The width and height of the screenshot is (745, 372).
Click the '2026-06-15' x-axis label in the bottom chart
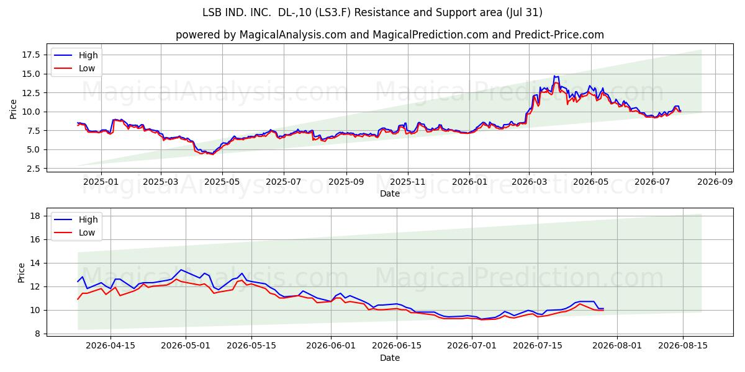pyautogui.click(x=396, y=347)
